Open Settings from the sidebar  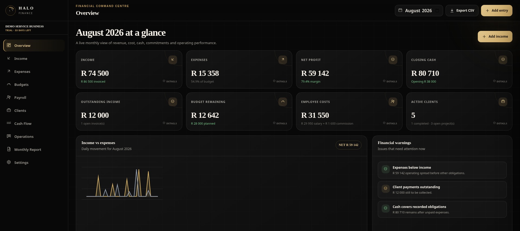34,162
